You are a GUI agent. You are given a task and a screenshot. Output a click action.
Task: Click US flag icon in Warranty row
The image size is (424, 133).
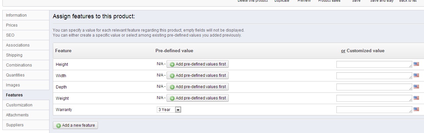tap(416, 109)
